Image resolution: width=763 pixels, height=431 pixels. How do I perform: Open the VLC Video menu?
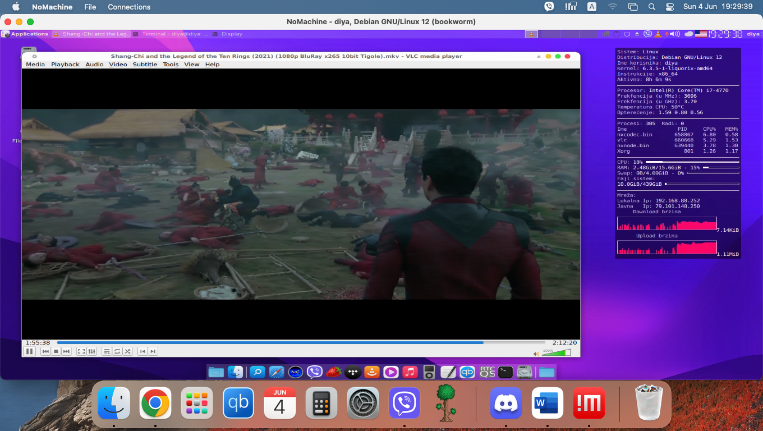tap(118, 65)
